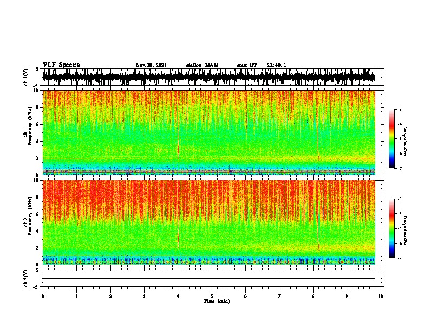This screenshot has width=429, height=332.
Task: Click the time axis tick label '10'
Action: tap(381, 296)
